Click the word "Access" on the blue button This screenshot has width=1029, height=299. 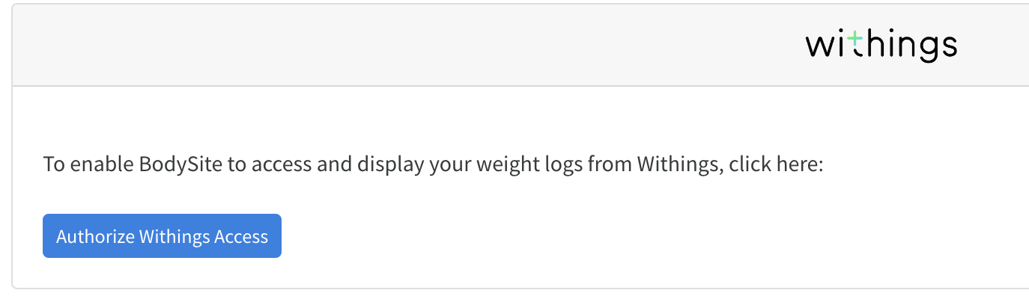pyautogui.click(x=241, y=237)
